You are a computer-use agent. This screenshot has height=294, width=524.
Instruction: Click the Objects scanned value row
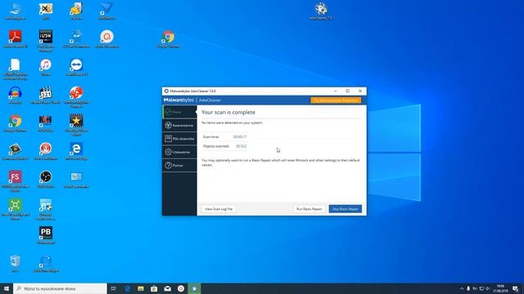224,146
